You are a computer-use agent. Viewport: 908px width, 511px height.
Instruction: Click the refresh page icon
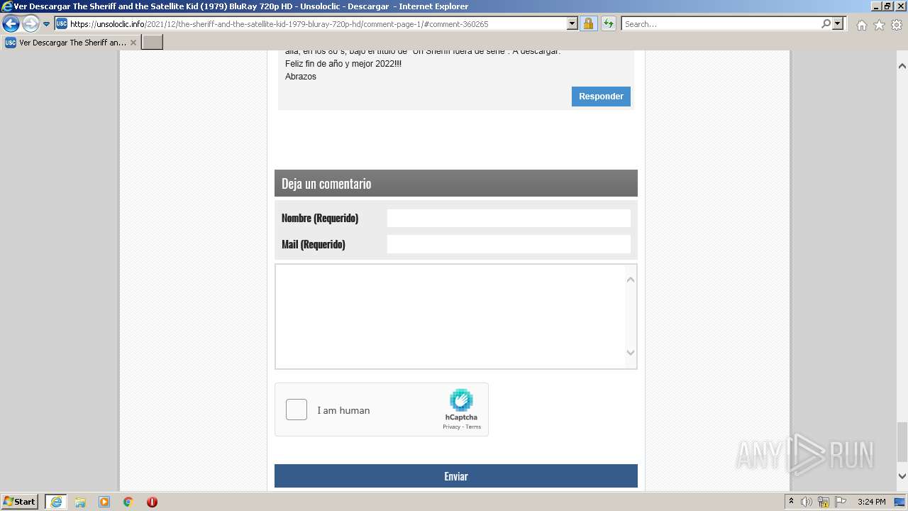(x=609, y=24)
